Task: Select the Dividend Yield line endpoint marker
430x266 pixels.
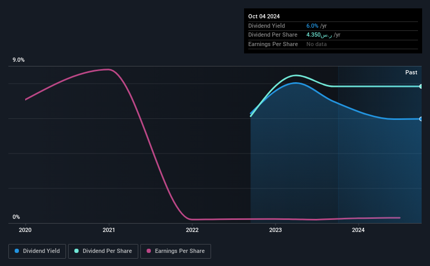Action: pyautogui.click(x=421, y=119)
